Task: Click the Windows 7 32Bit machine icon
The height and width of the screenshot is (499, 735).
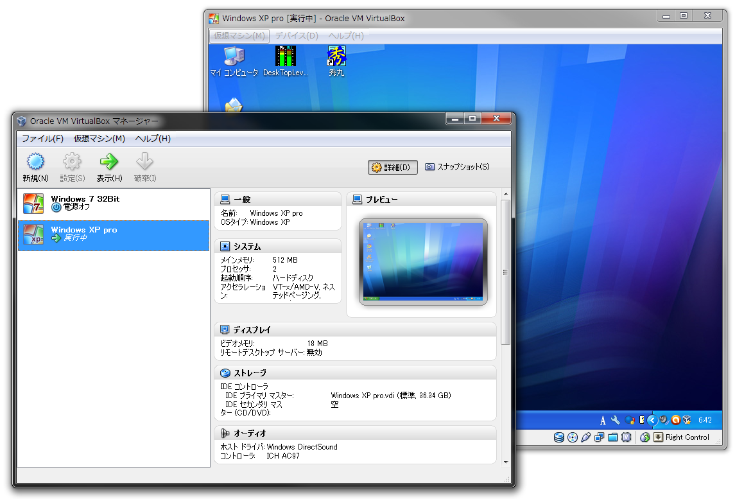Action: point(33,204)
